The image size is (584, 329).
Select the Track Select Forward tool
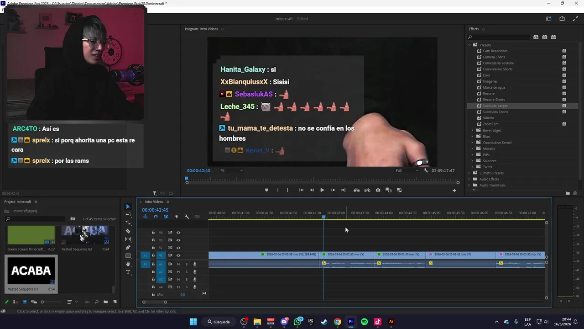click(x=128, y=215)
